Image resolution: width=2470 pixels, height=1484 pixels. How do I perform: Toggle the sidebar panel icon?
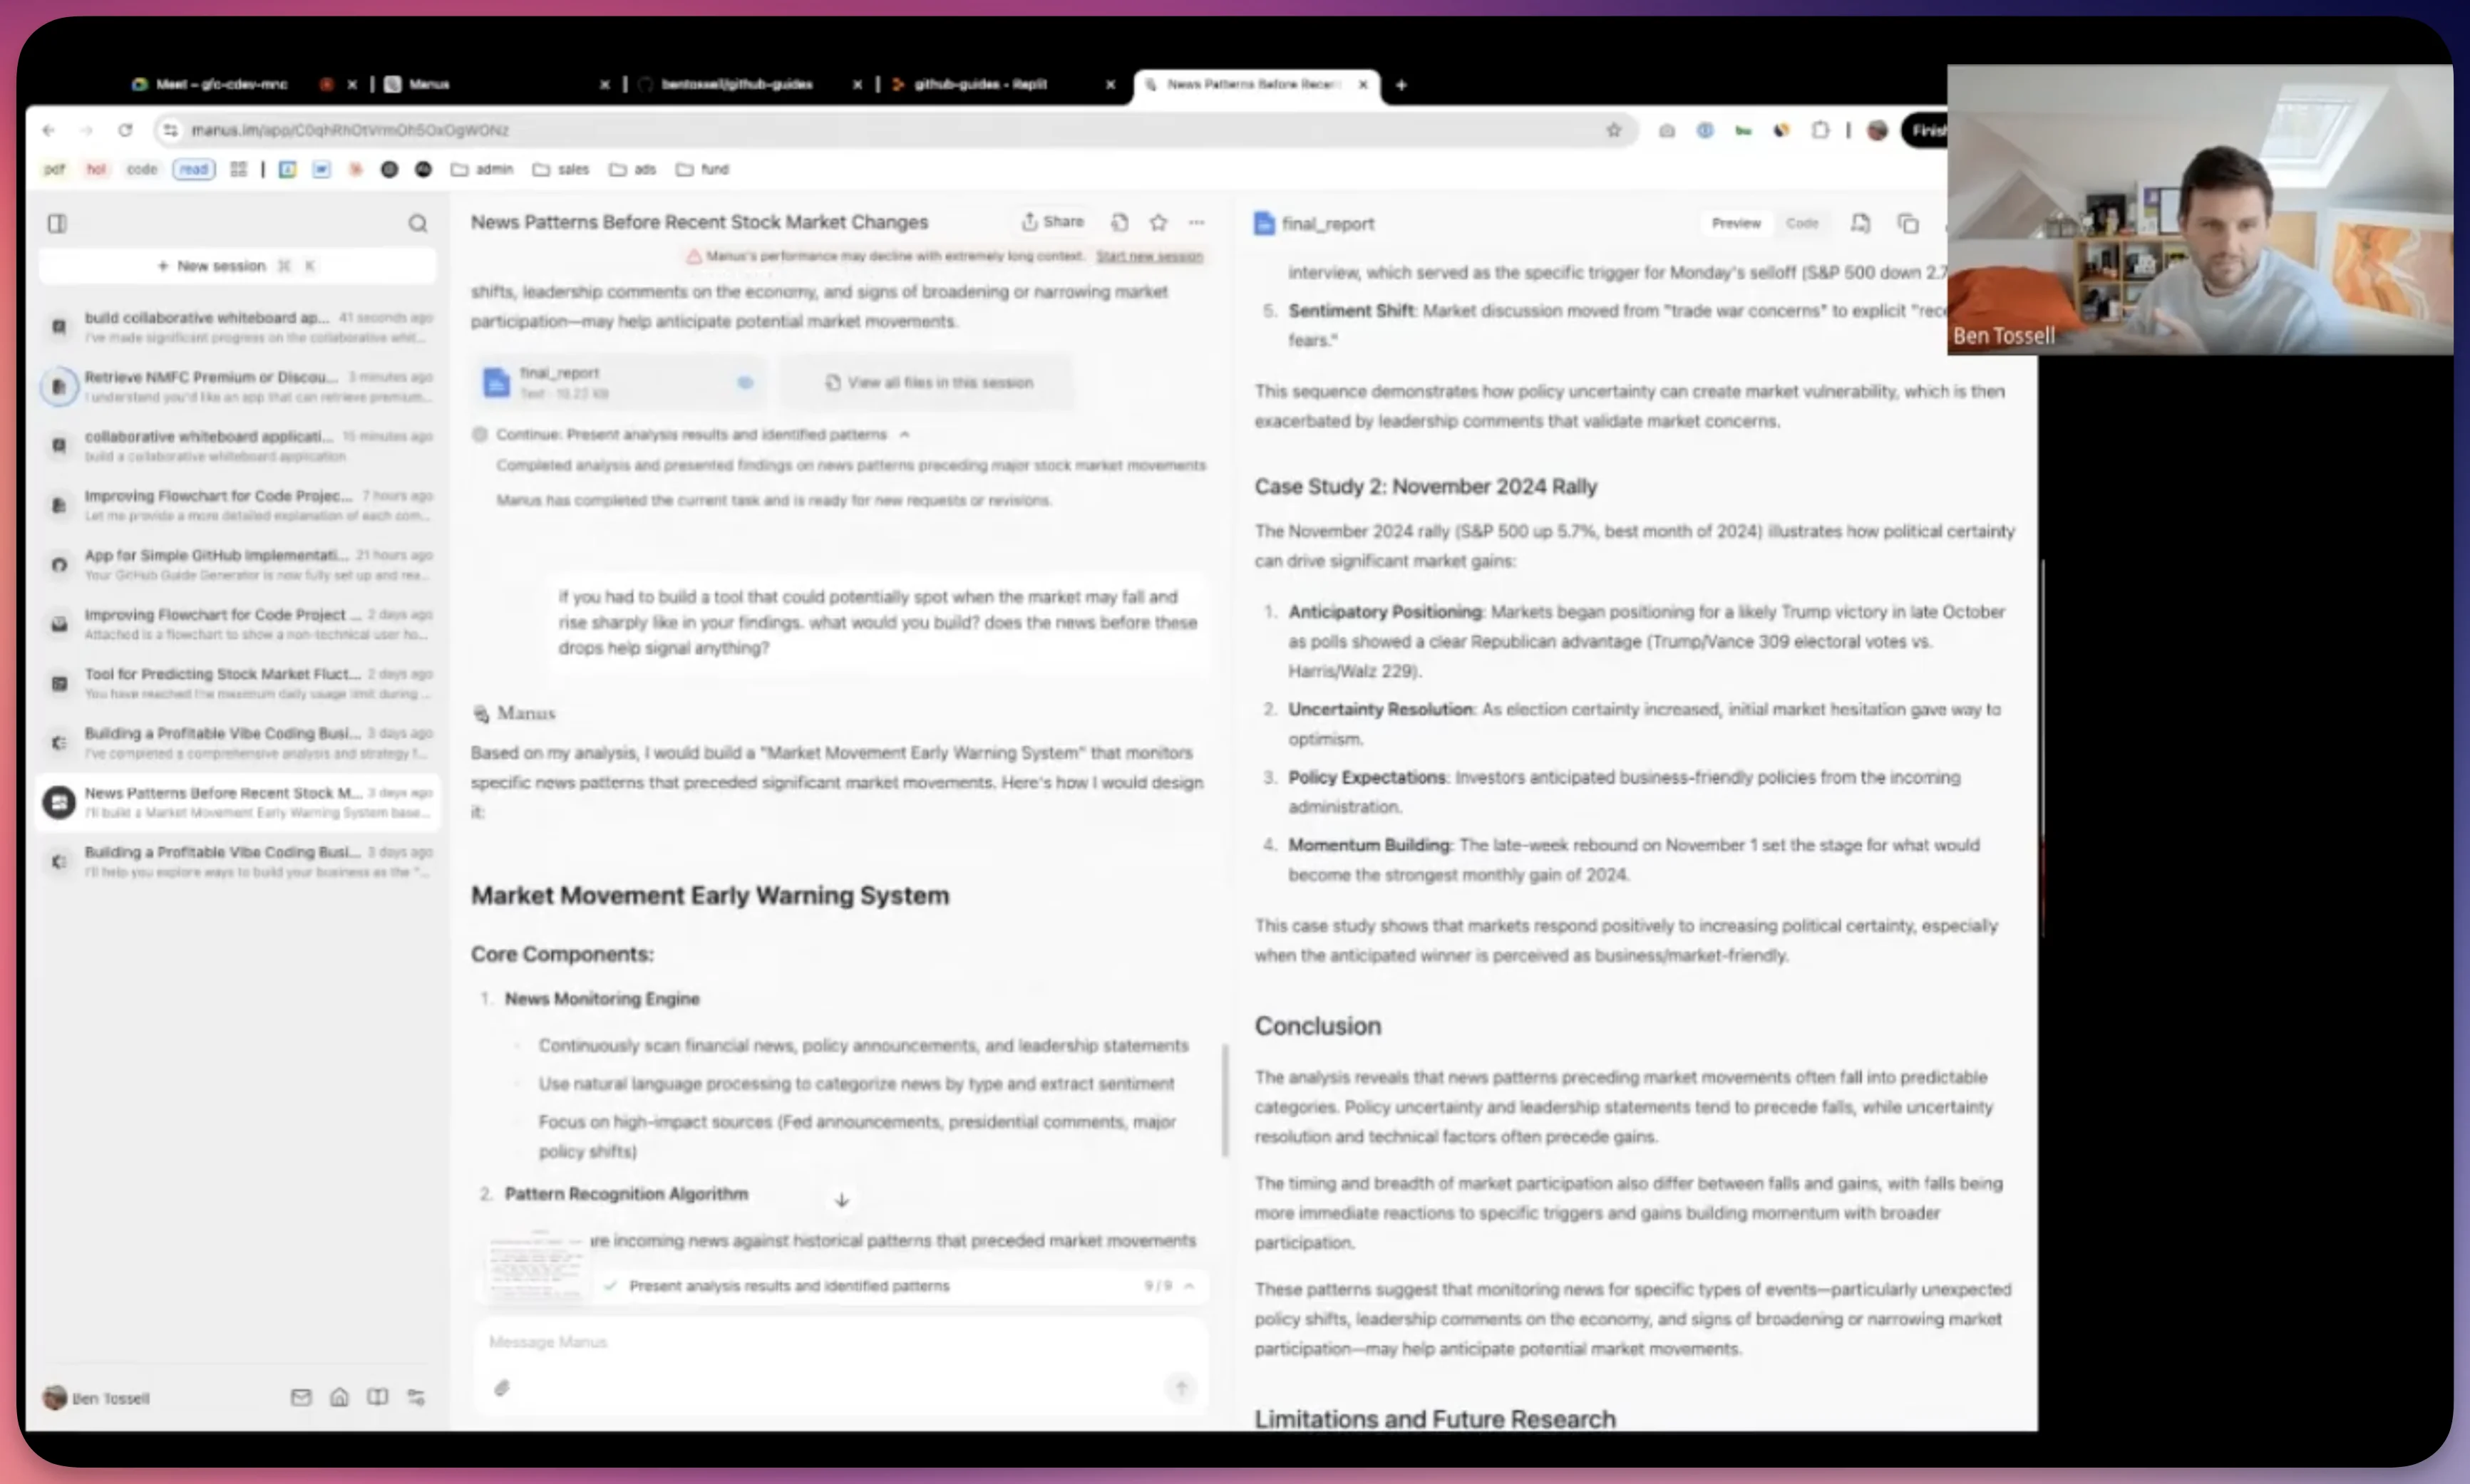(x=57, y=223)
